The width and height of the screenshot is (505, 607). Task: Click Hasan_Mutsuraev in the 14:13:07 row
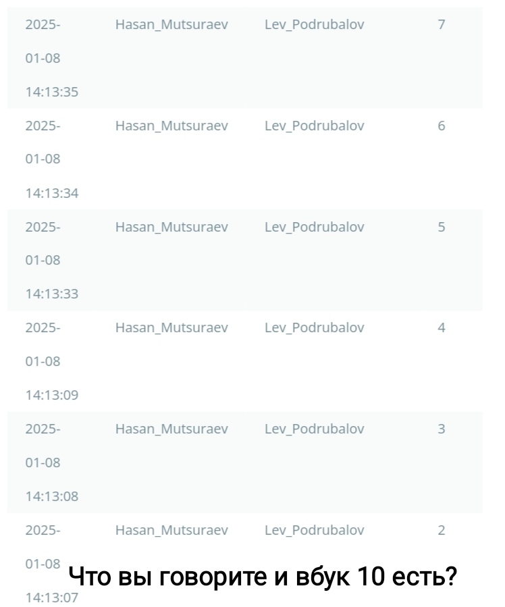click(171, 530)
